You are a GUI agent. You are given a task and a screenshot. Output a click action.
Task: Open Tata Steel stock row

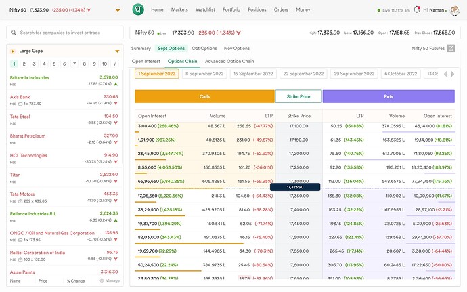pos(65,119)
